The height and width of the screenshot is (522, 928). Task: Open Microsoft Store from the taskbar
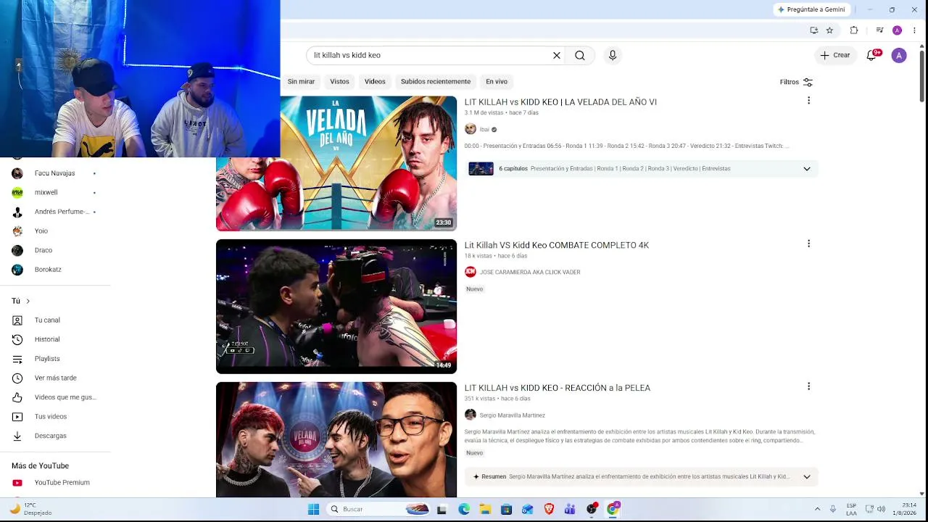coord(506,509)
